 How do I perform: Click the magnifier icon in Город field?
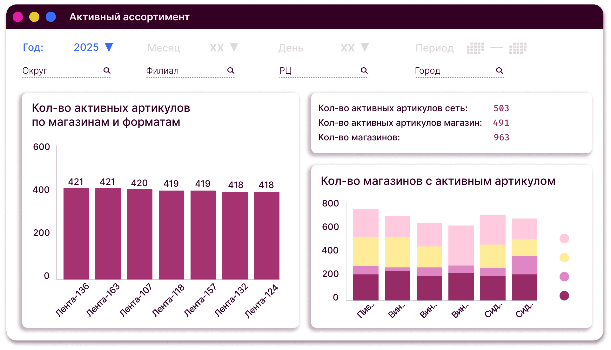[x=500, y=71]
